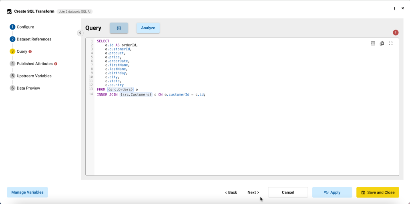Click the Analyze button
The image size is (410, 204).
[148, 28]
